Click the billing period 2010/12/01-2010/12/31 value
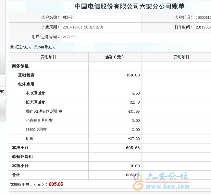This screenshot has height=194, width=211. [83, 27]
